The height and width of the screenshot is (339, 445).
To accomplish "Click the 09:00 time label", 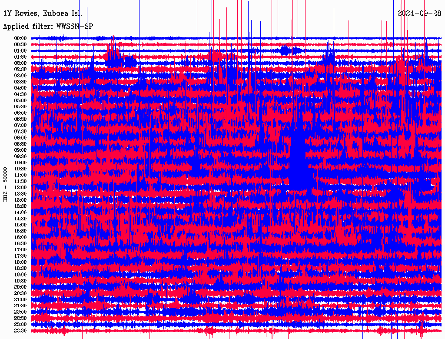I will click(x=20, y=150).
